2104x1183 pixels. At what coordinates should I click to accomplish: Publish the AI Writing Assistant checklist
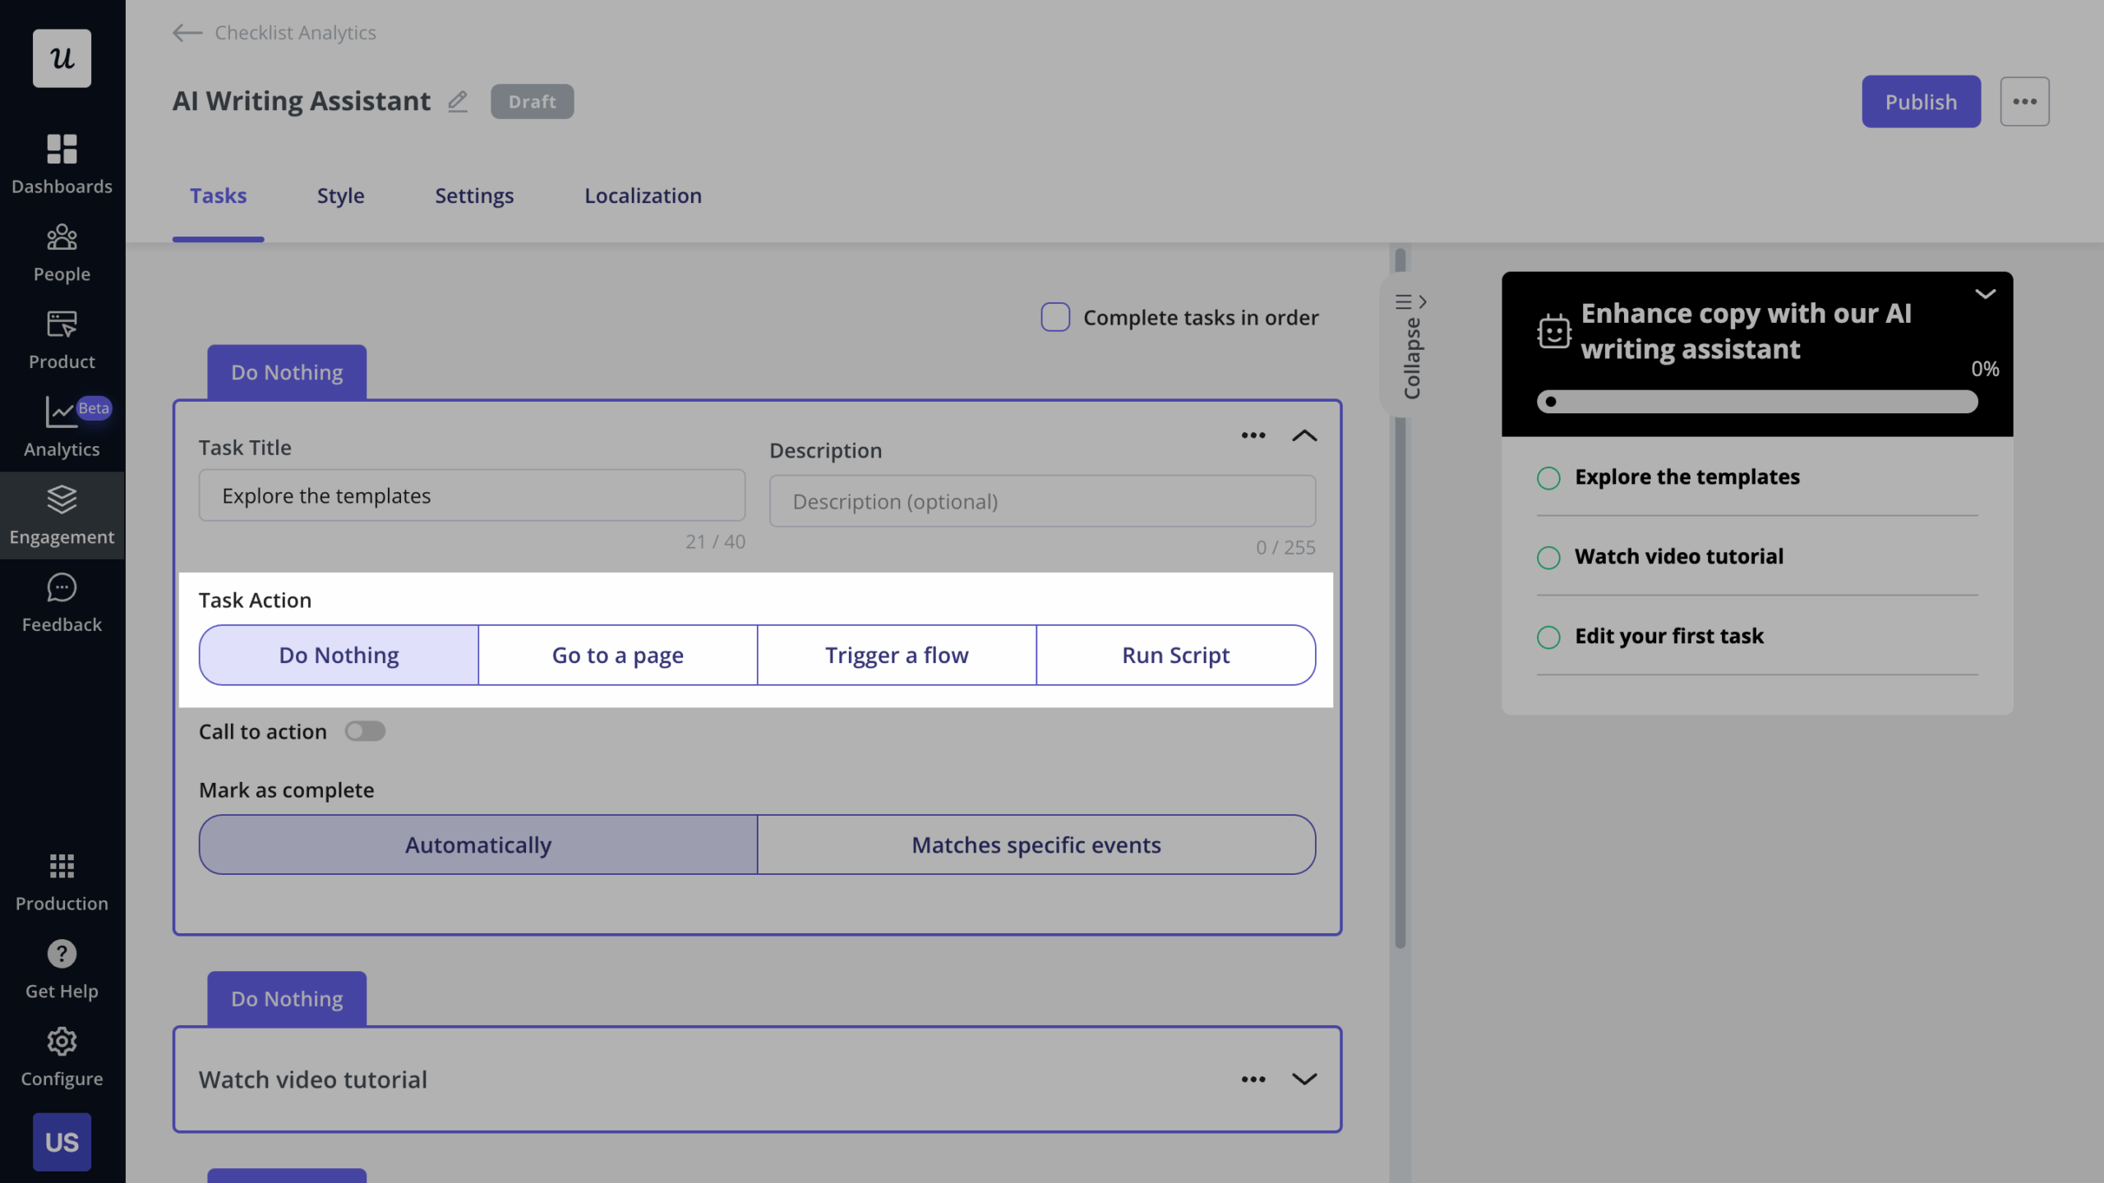1921,101
